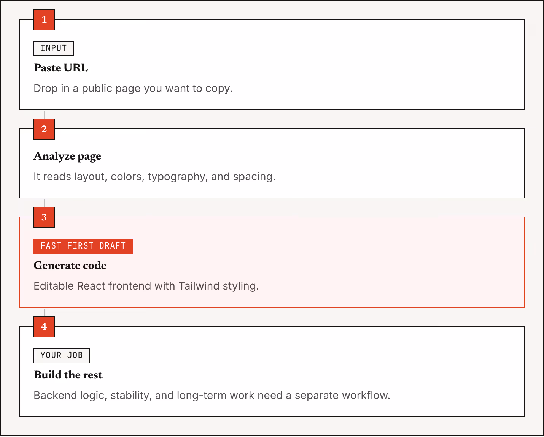Select the 'Analyze page' heading
544x437 pixels.
(67, 156)
